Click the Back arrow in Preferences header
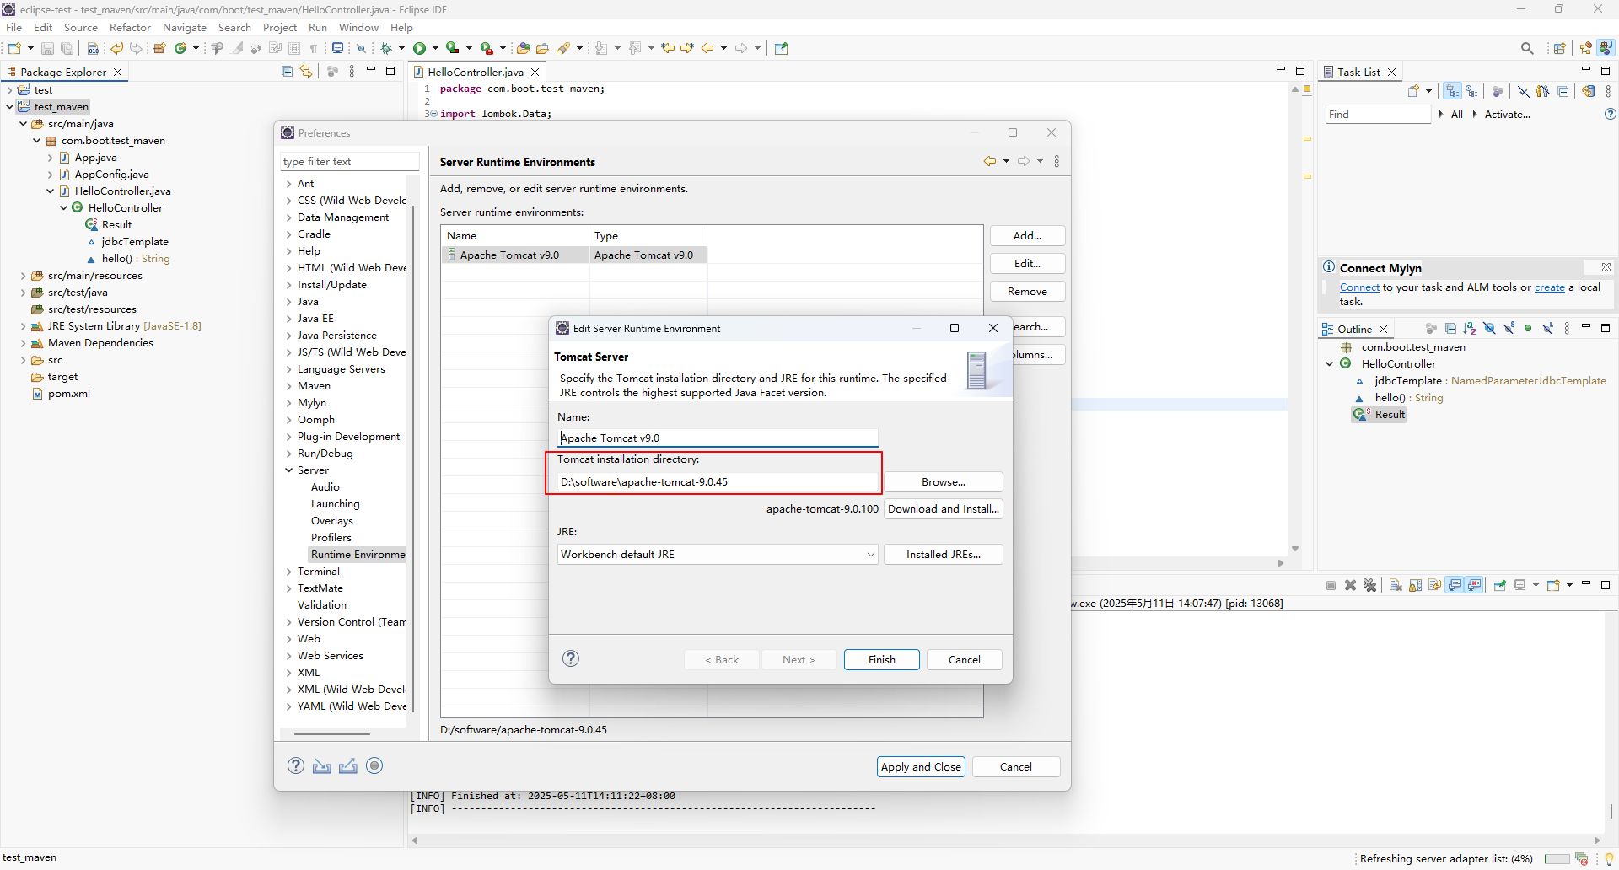1619x870 pixels. point(990,161)
